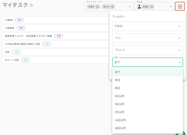
Task: Choose the 14日以内 due date option
Action: pos(148,120)
